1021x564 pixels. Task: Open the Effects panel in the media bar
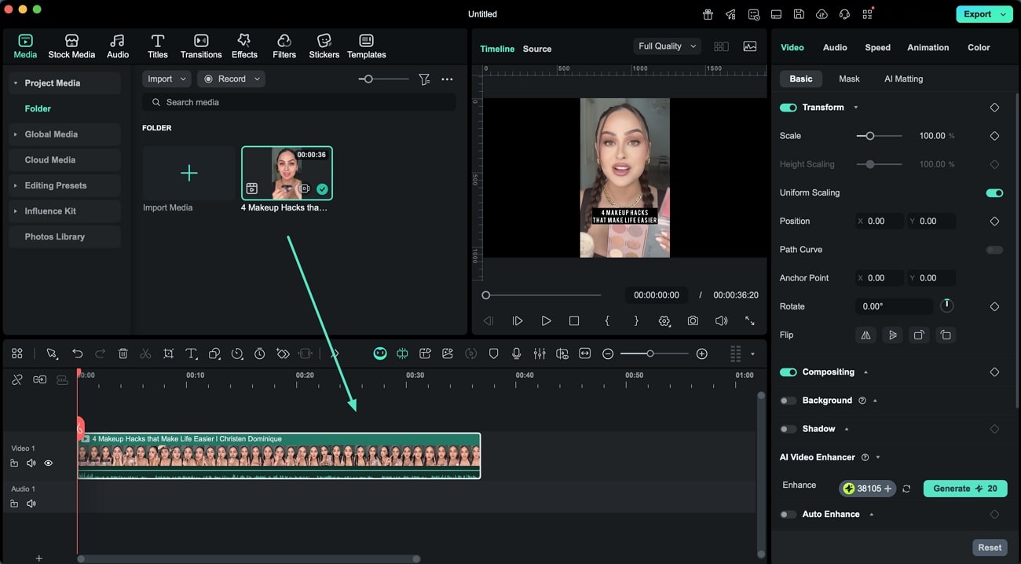pos(244,45)
